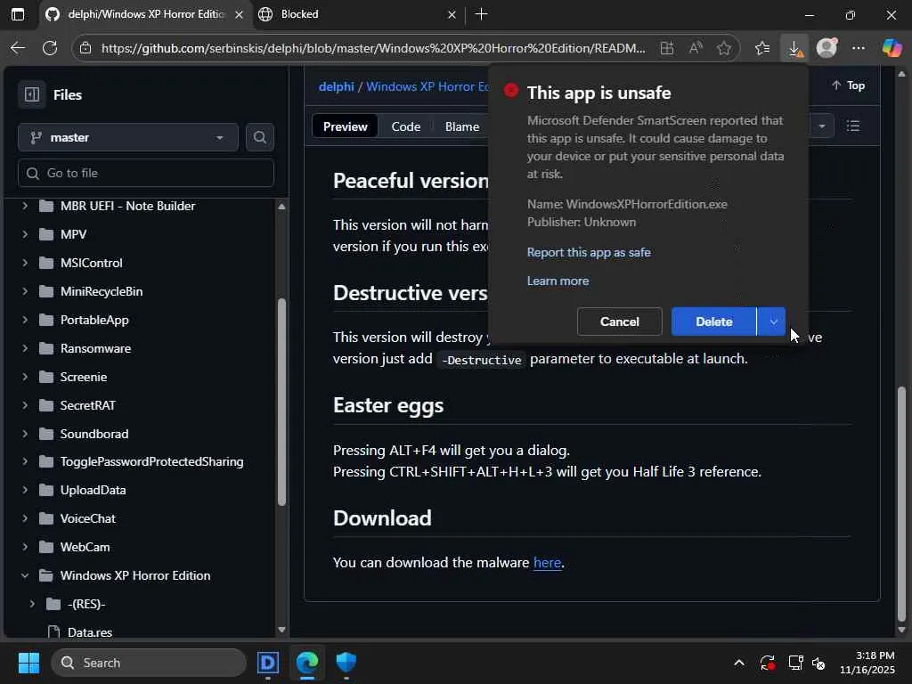Refresh the page with reload icon

(50, 48)
